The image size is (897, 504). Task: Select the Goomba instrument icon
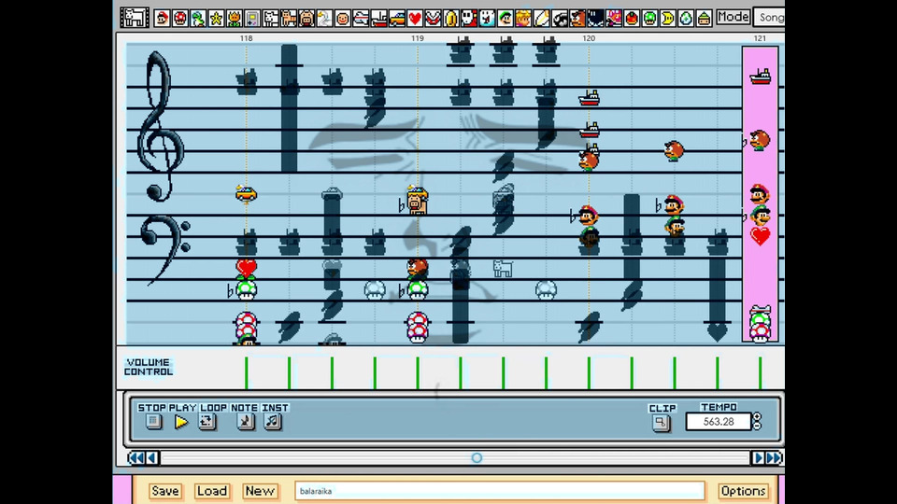point(577,19)
